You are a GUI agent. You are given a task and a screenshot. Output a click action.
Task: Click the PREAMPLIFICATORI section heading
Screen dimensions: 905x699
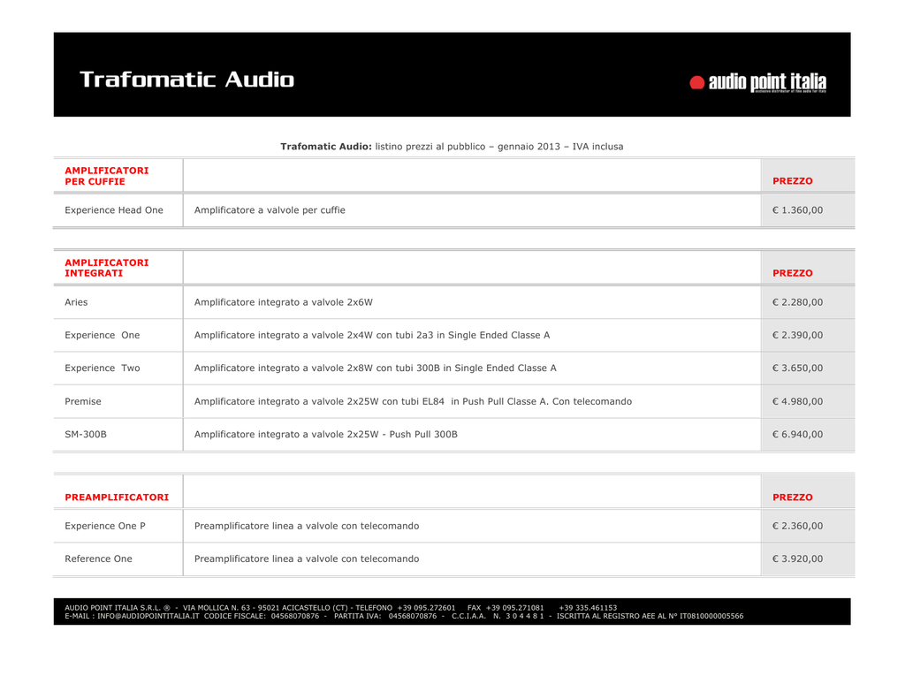(117, 497)
